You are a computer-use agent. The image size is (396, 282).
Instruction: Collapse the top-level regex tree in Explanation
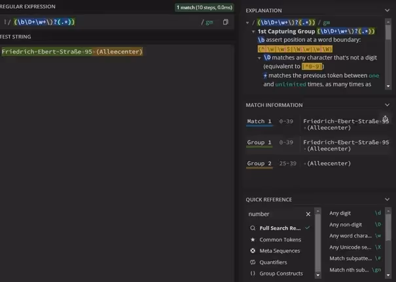(x=247, y=23)
